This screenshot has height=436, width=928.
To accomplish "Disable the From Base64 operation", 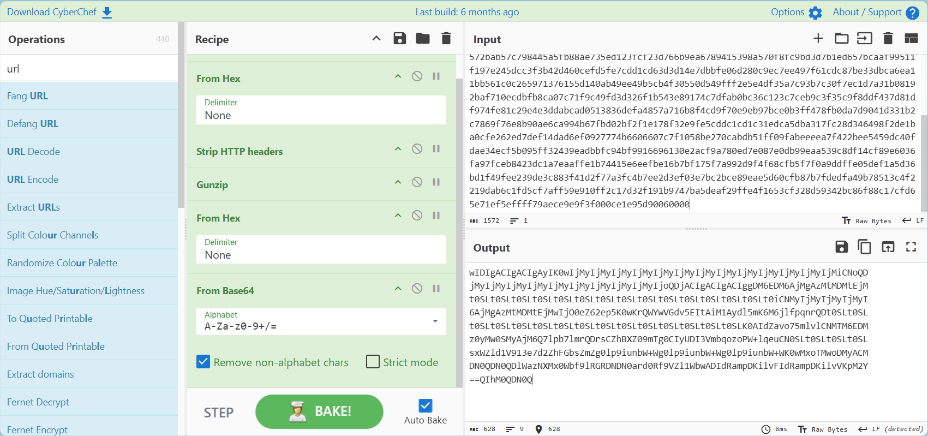I will tap(417, 289).
